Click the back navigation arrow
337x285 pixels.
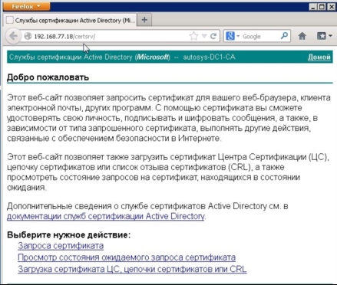pyautogui.click(x=13, y=36)
